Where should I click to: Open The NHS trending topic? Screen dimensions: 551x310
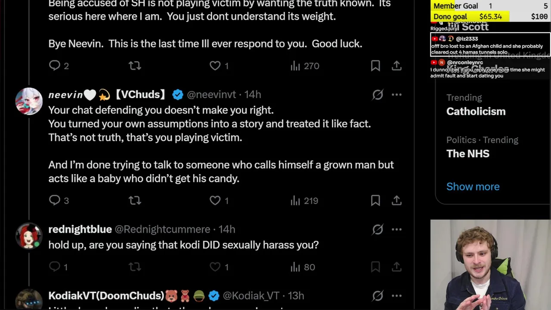(x=467, y=153)
